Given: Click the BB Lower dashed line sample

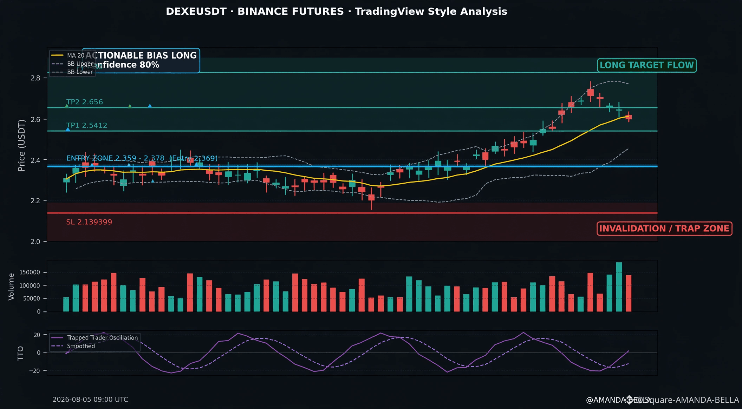Looking at the screenshot, I should coord(57,72).
